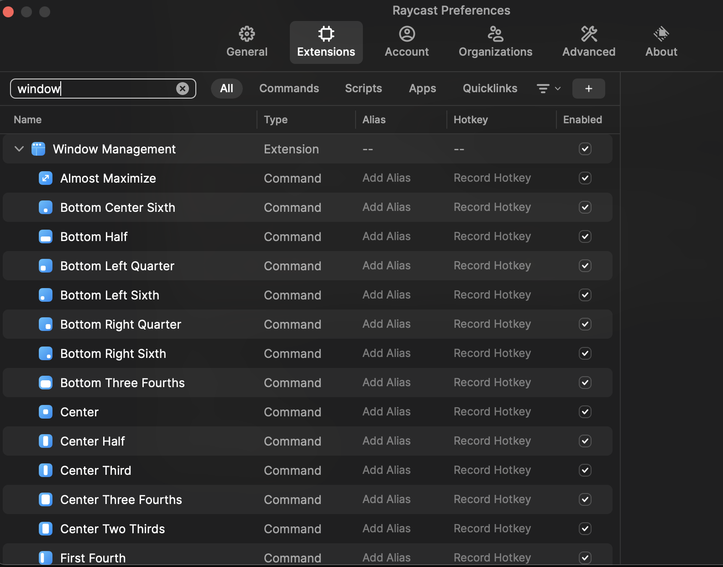Disable the Window Management extension checkbox

coord(585,149)
